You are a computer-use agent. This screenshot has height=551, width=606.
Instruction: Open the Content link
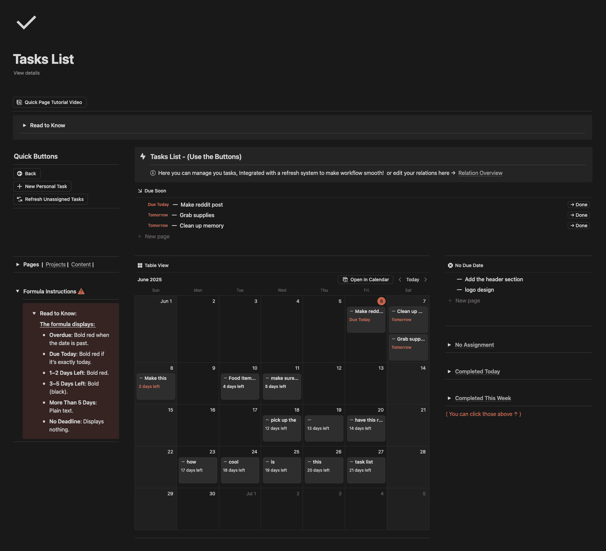pos(81,265)
